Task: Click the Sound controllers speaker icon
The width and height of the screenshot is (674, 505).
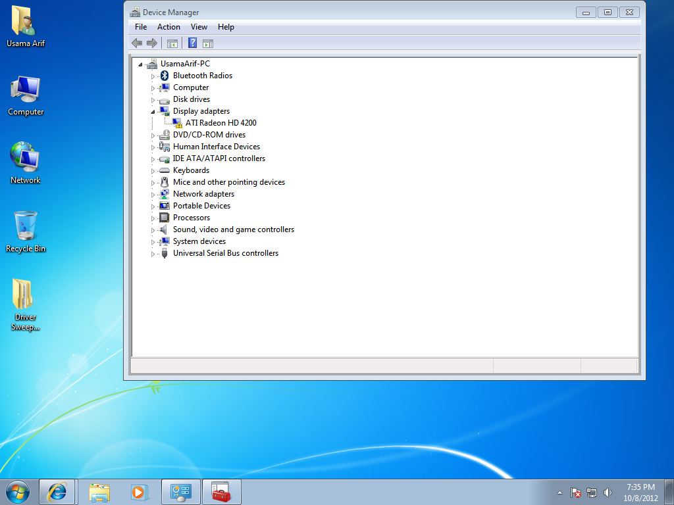Action: click(x=163, y=229)
